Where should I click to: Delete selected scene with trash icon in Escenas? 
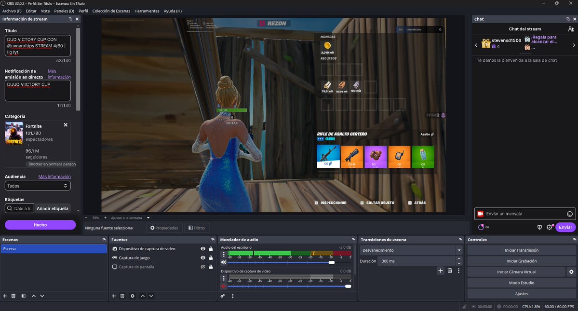13,296
